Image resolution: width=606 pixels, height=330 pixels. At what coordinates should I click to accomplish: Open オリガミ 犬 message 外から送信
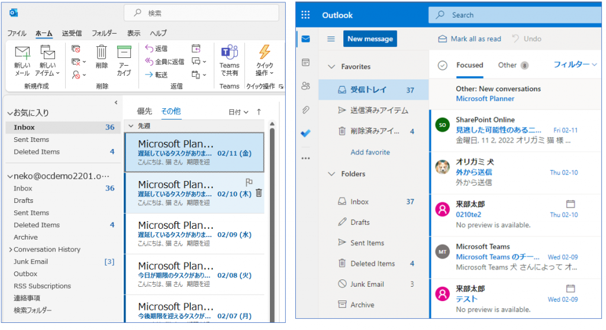515,173
